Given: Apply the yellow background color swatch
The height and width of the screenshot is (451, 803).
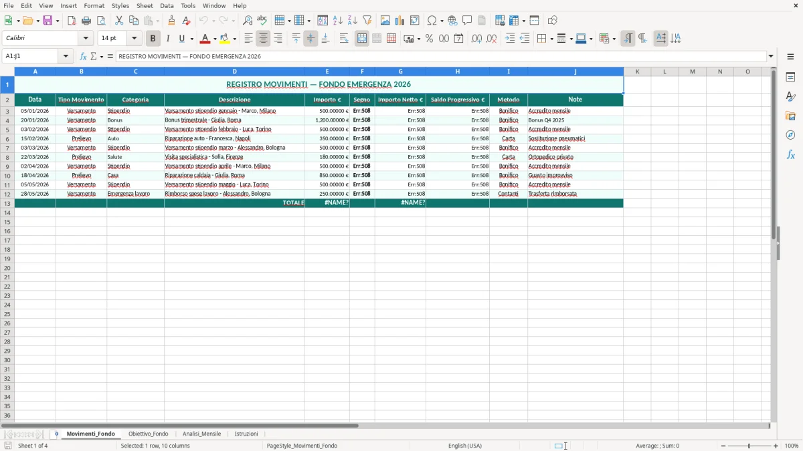Looking at the screenshot, I should coord(225,39).
